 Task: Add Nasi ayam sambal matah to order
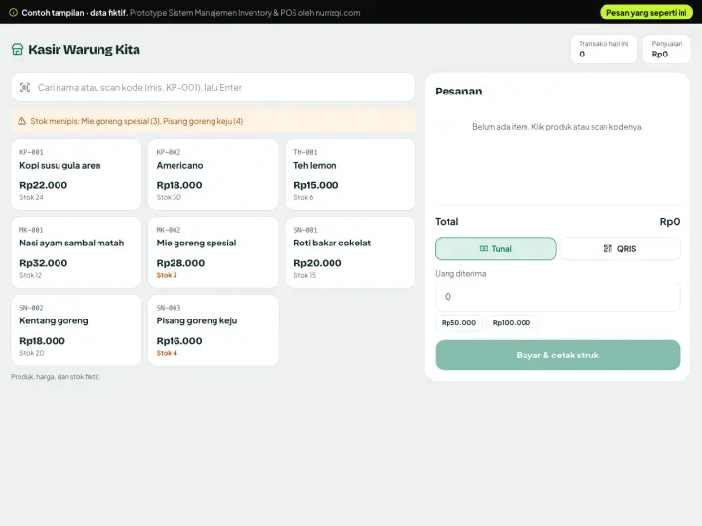pos(76,252)
